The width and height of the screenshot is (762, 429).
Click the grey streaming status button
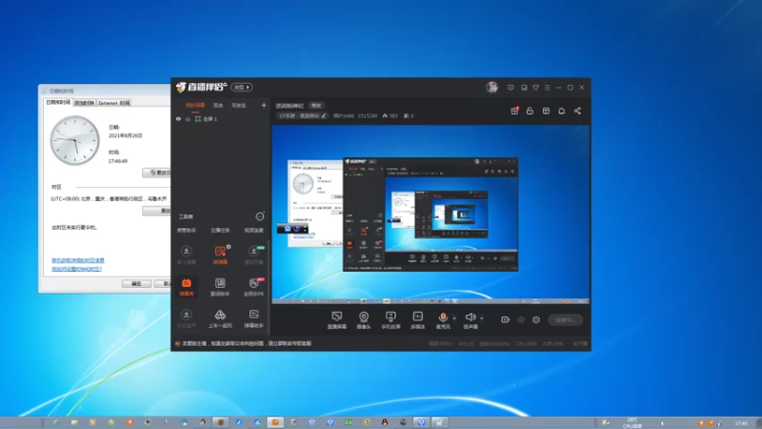(565, 319)
